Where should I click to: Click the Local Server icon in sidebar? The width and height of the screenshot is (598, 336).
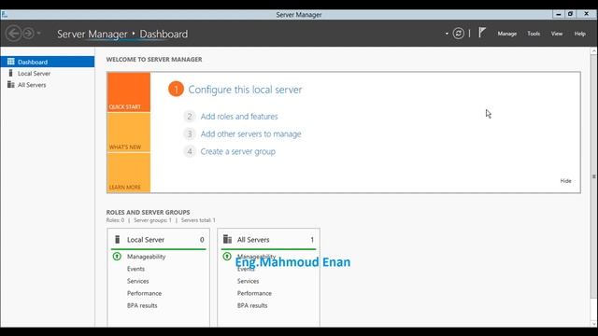(x=10, y=73)
